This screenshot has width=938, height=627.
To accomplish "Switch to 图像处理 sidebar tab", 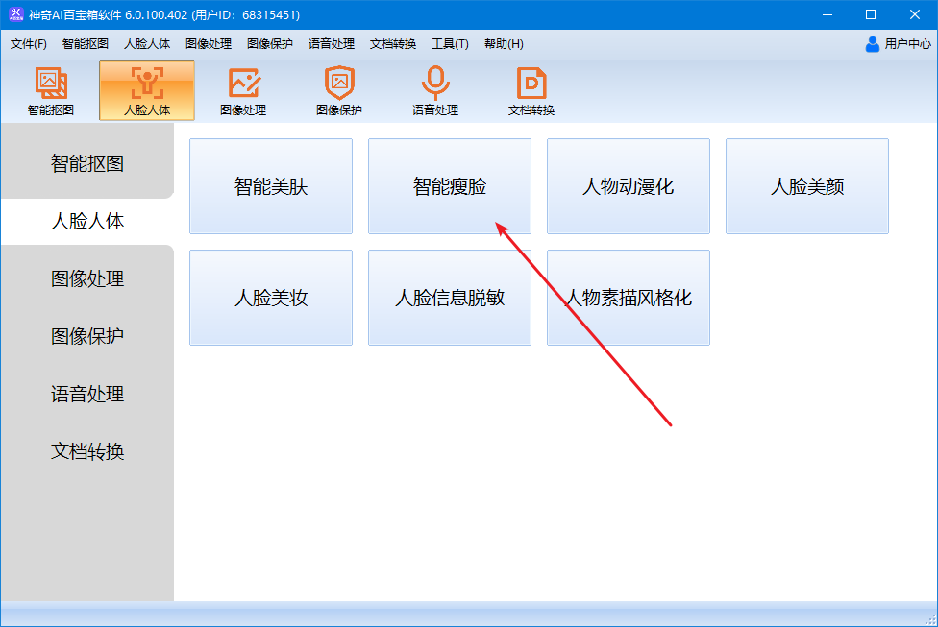I will pos(87,278).
